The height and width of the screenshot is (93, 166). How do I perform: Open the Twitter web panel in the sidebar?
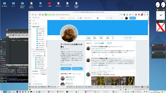click(x=30, y=29)
